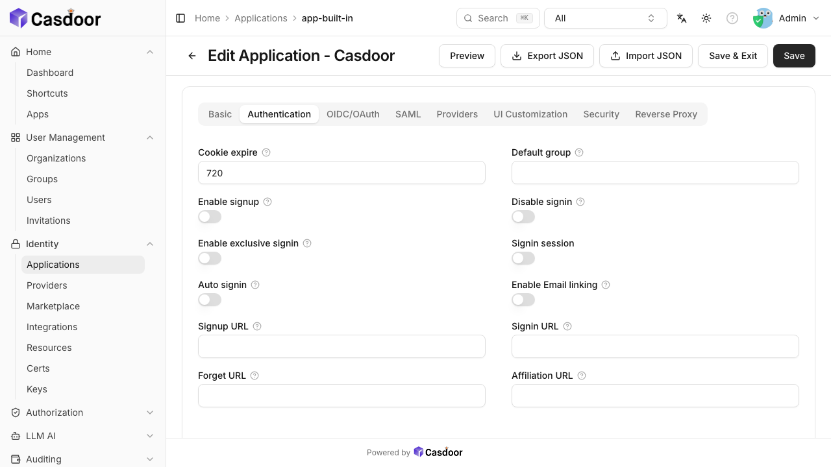
Task: Click the help icon next to Auto signin
Action: (255, 285)
